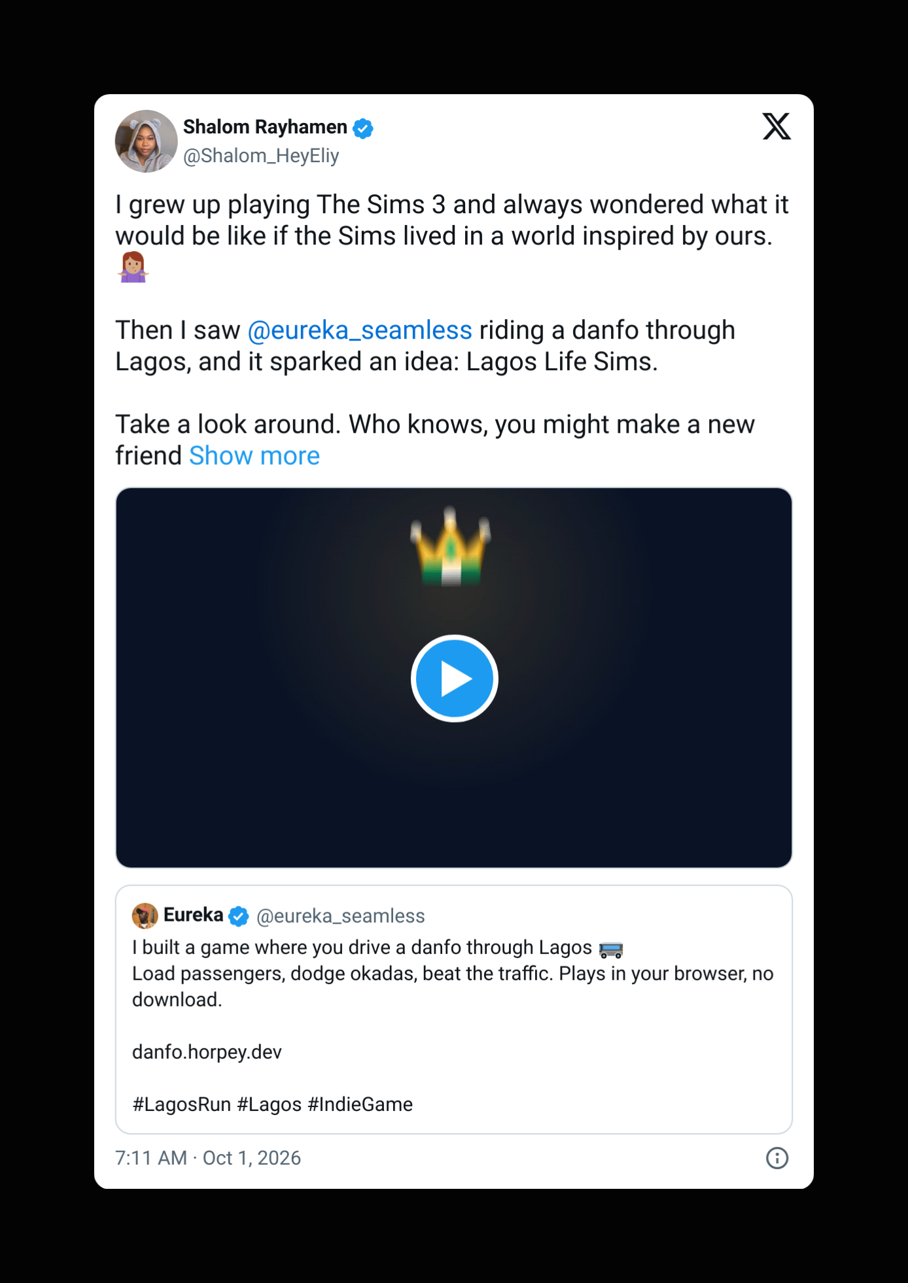Expand tweet with Show more
908x1283 pixels.
(x=254, y=456)
